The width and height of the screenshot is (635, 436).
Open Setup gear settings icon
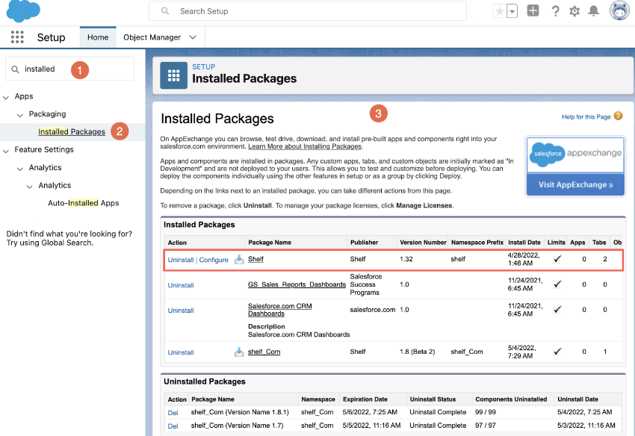pyautogui.click(x=574, y=10)
